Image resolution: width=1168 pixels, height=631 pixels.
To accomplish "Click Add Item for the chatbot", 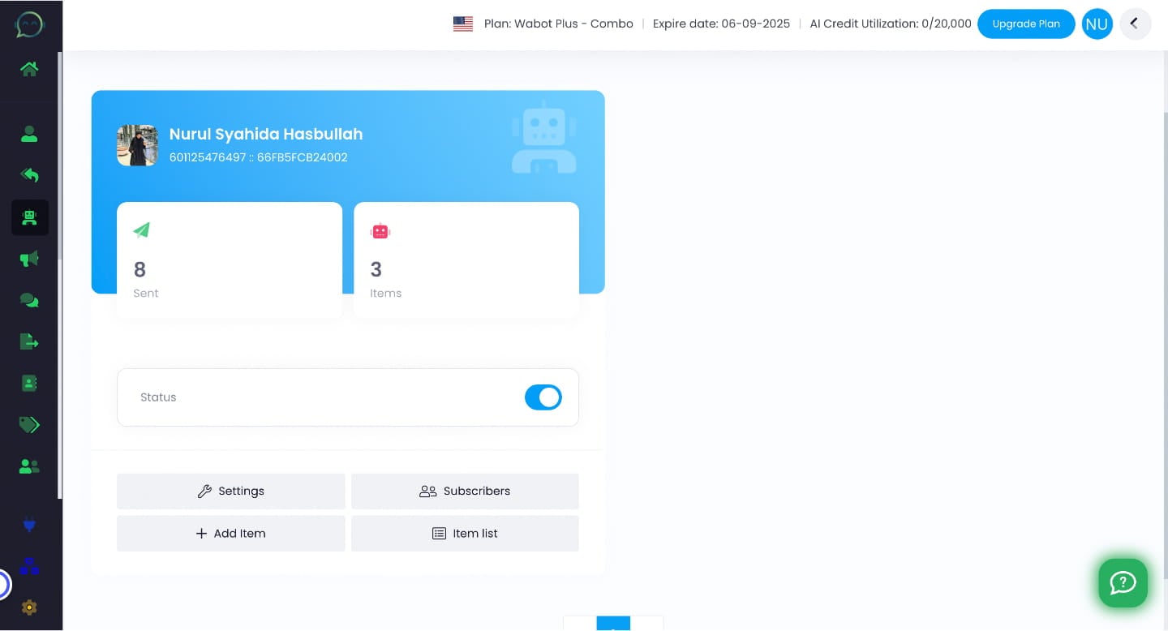I will (231, 533).
